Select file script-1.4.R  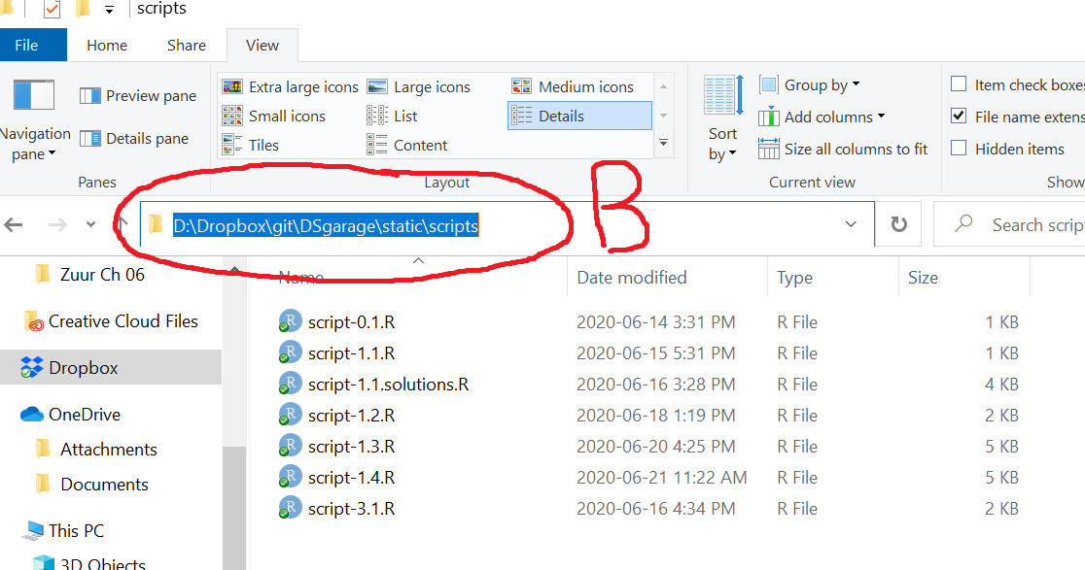pos(352,478)
